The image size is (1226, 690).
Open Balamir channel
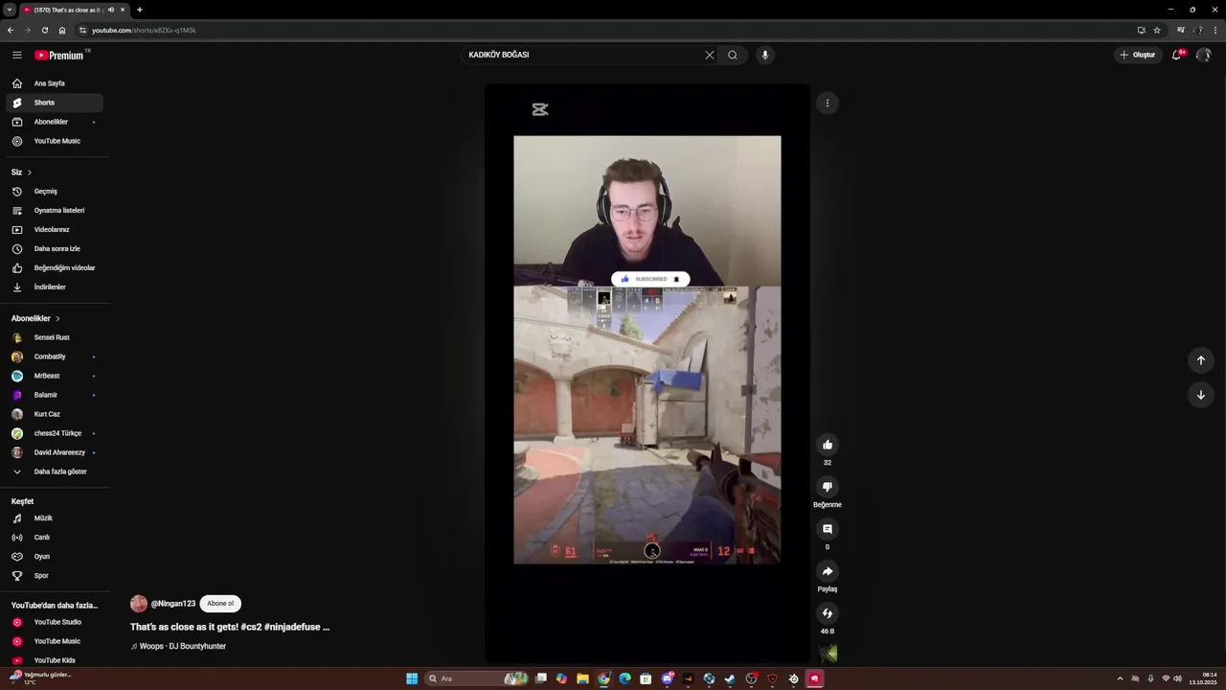coord(55,395)
